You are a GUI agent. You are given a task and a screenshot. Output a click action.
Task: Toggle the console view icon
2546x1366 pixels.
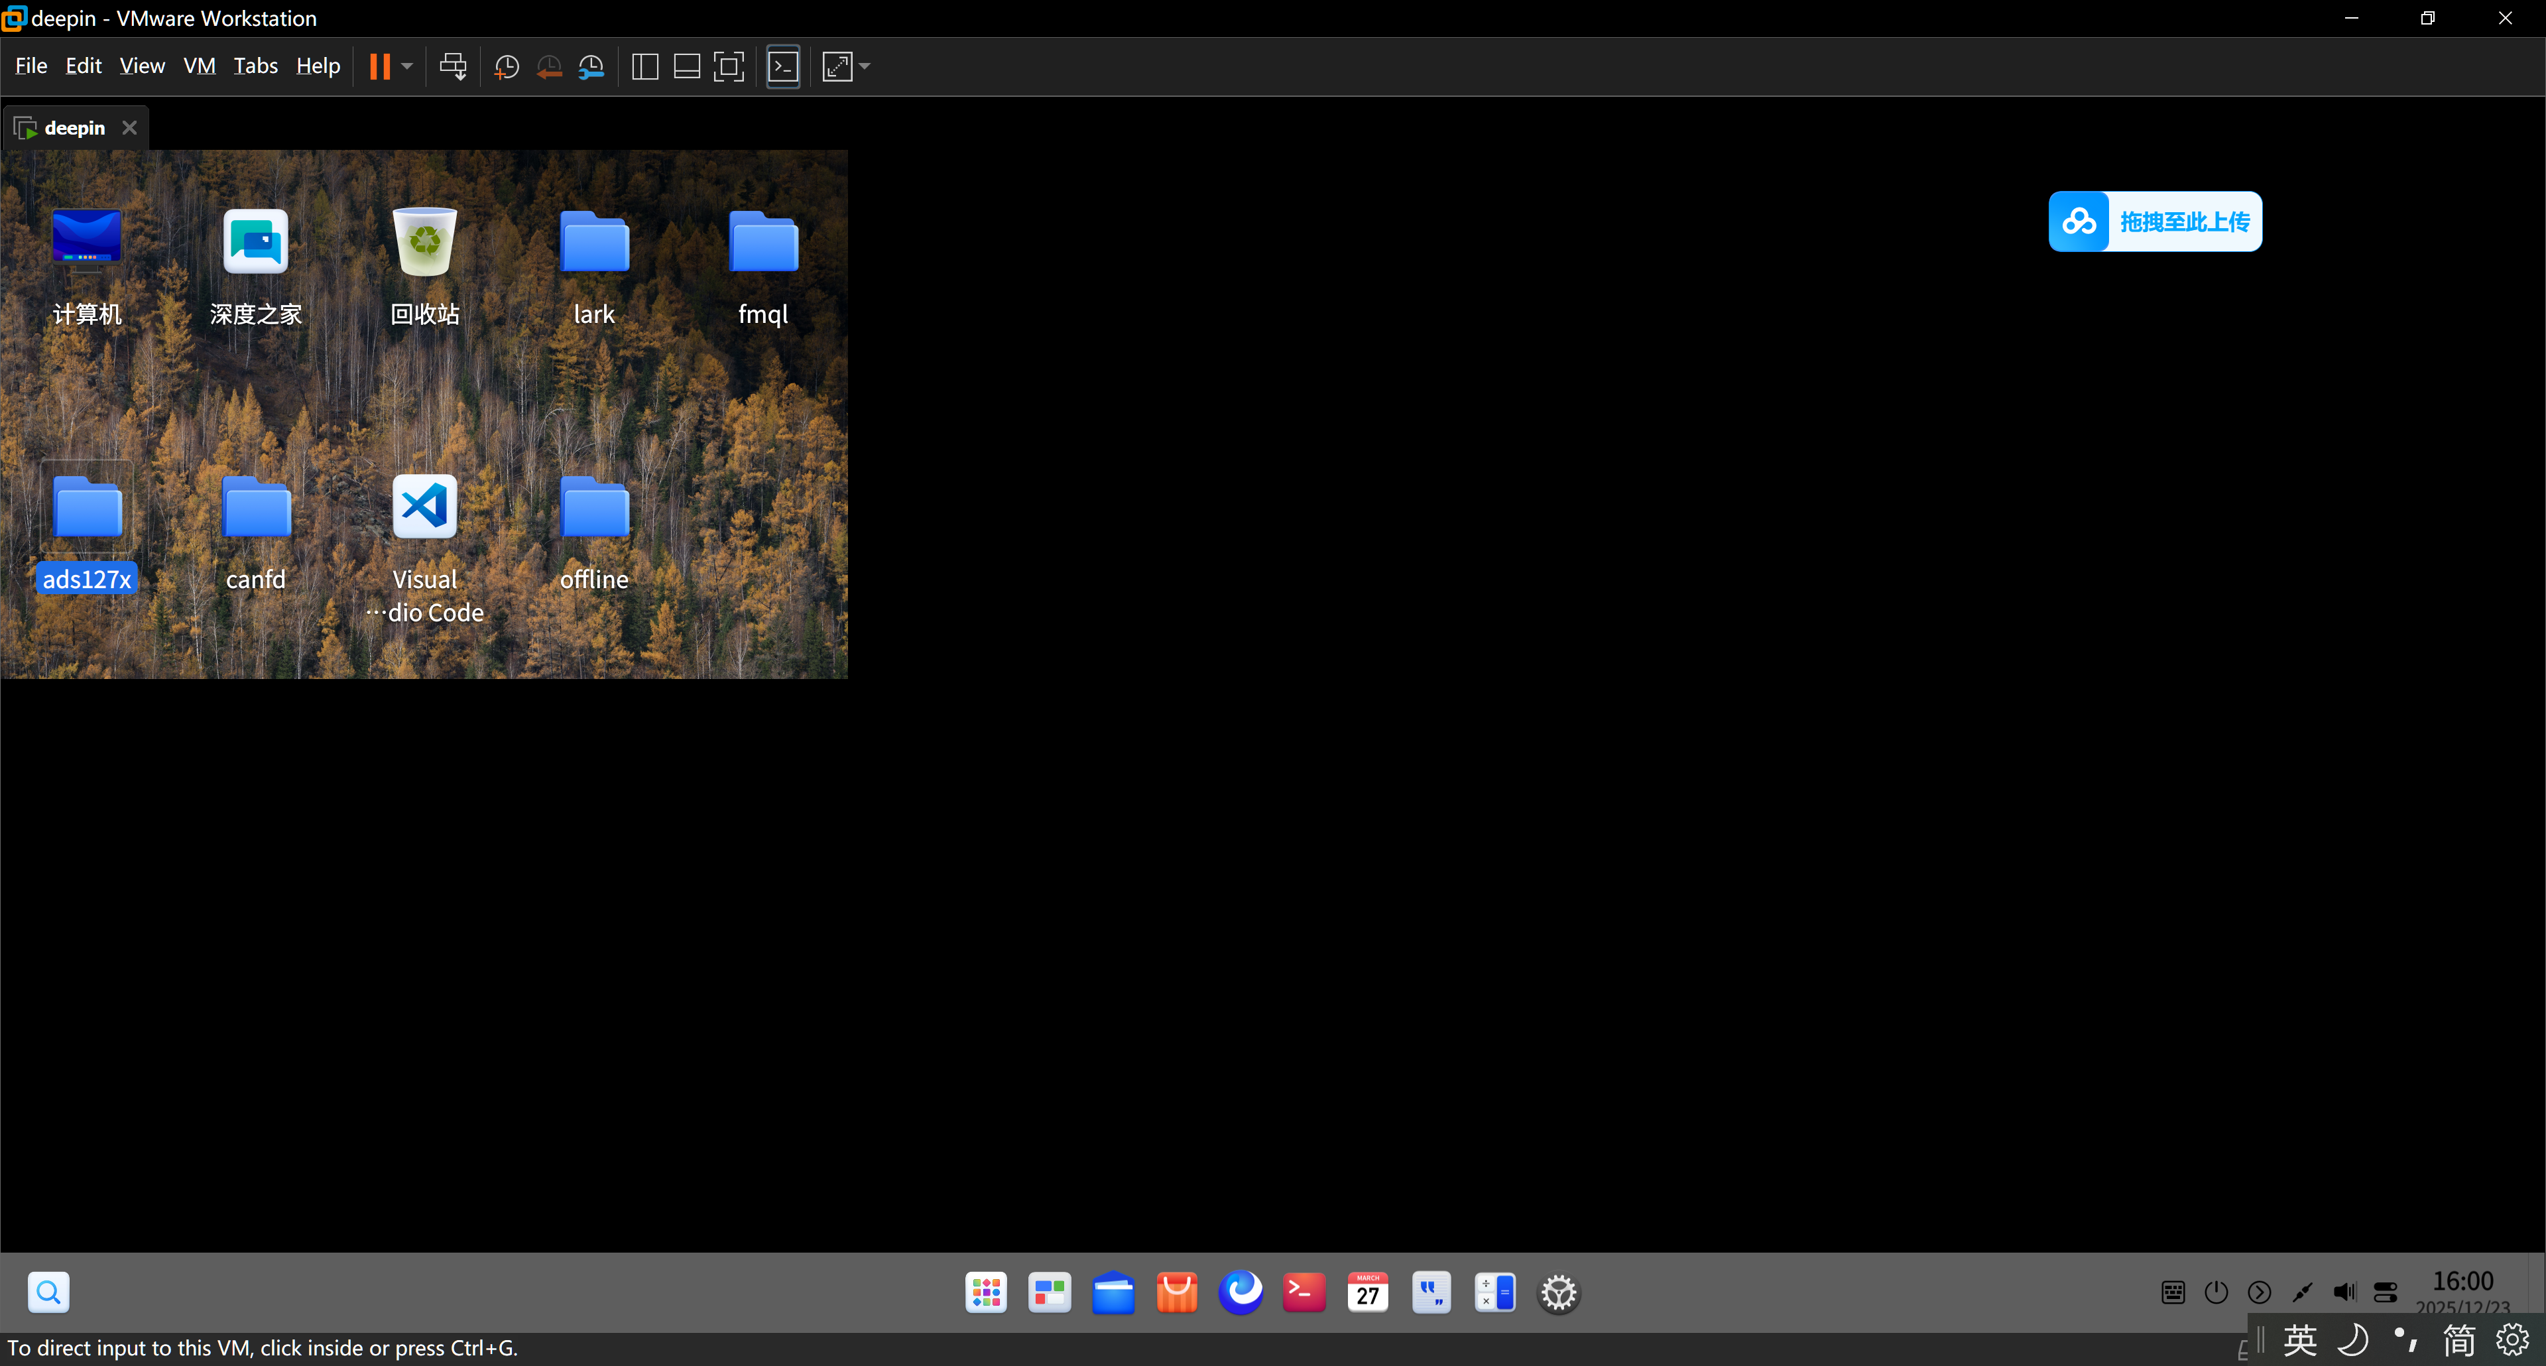783,66
